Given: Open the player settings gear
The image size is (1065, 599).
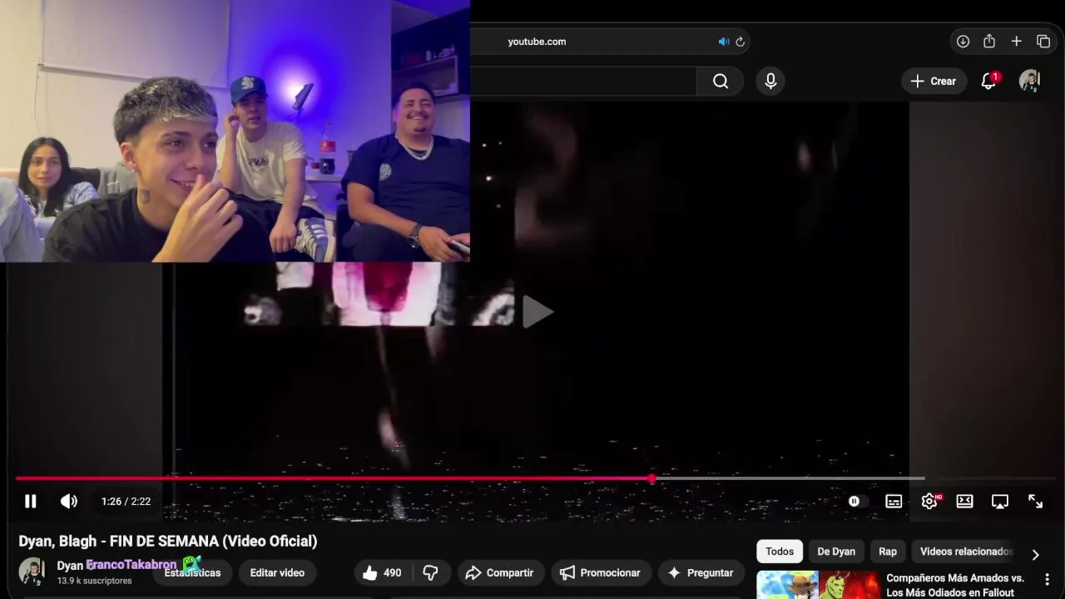Looking at the screenshot, I should pos(929,501).
